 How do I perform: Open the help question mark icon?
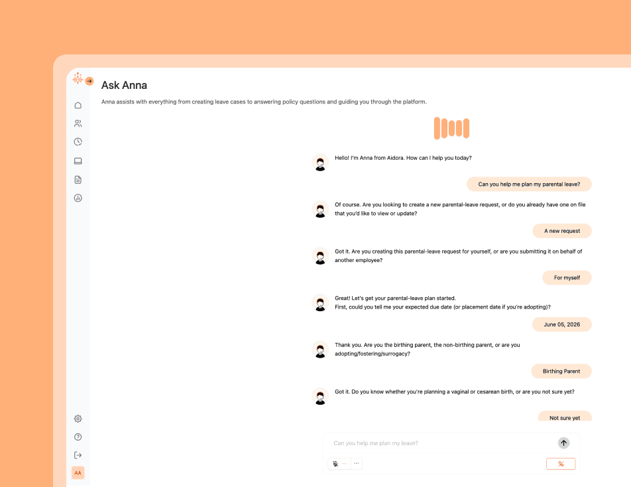78,437
